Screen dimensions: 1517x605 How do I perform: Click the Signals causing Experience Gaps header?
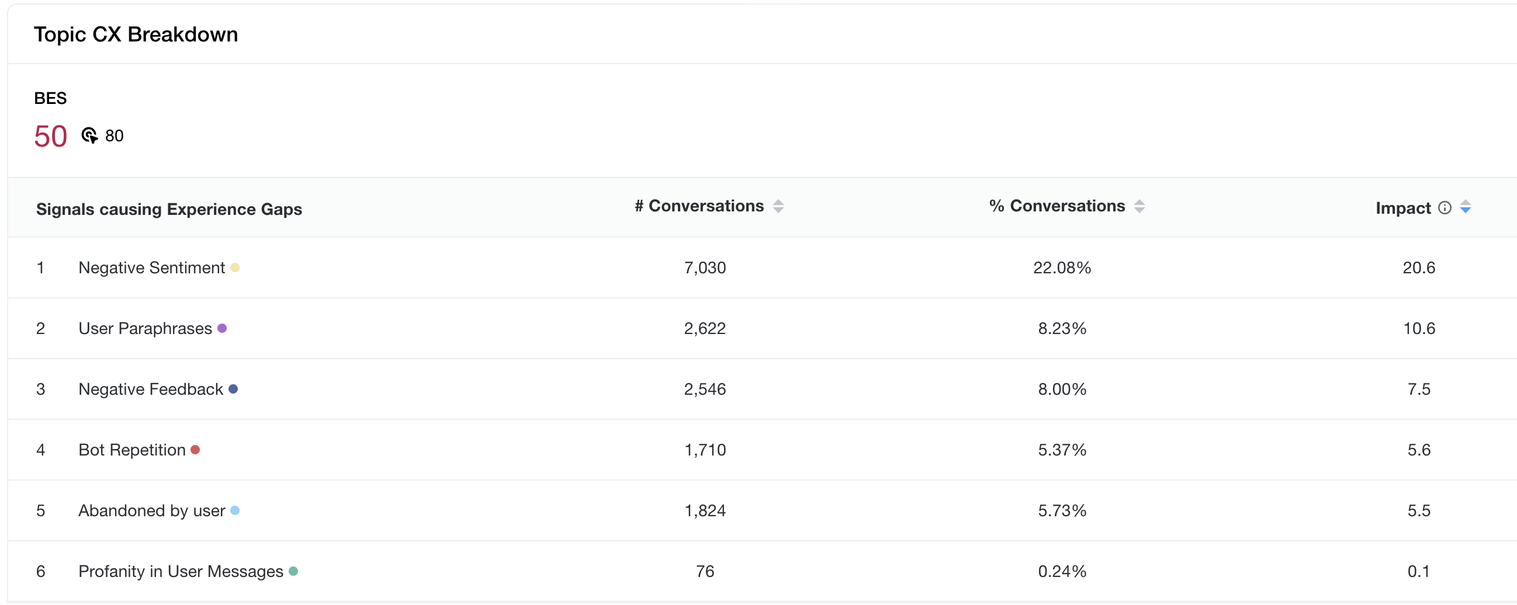[169, 209]
